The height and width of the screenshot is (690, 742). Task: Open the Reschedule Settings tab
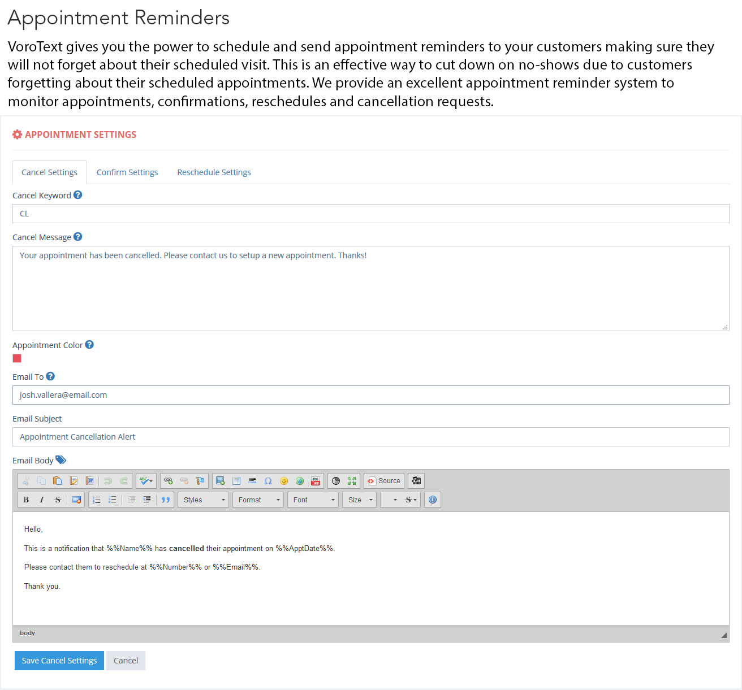click(214, 172)
